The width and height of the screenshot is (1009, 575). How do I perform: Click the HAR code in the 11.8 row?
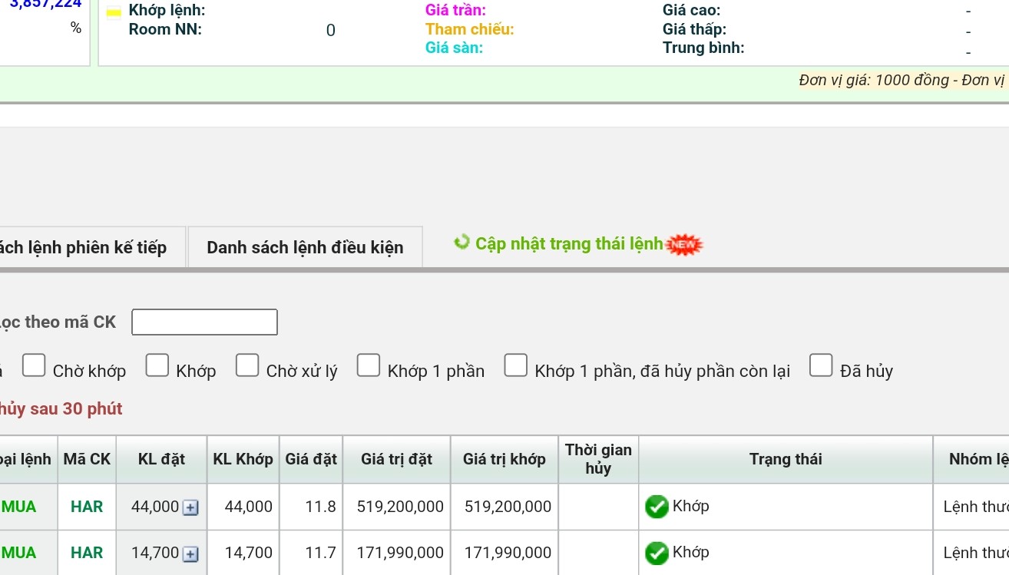pos(87,507)
